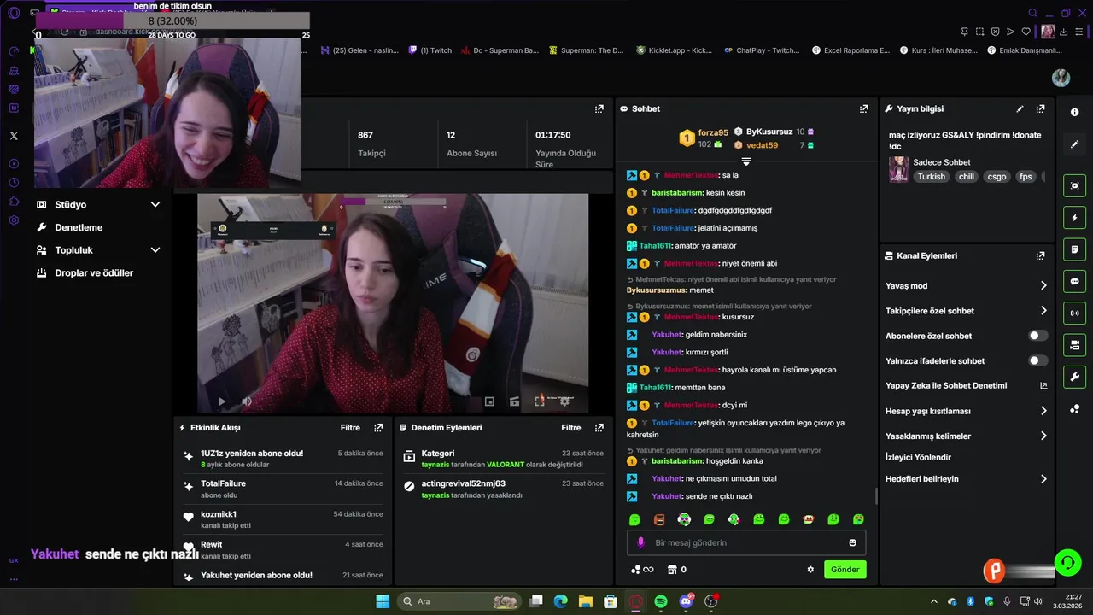The height and width of the screenshot is (615, 1093).
Task: Click the chat panel scrollbar
Action: (877, 496)
